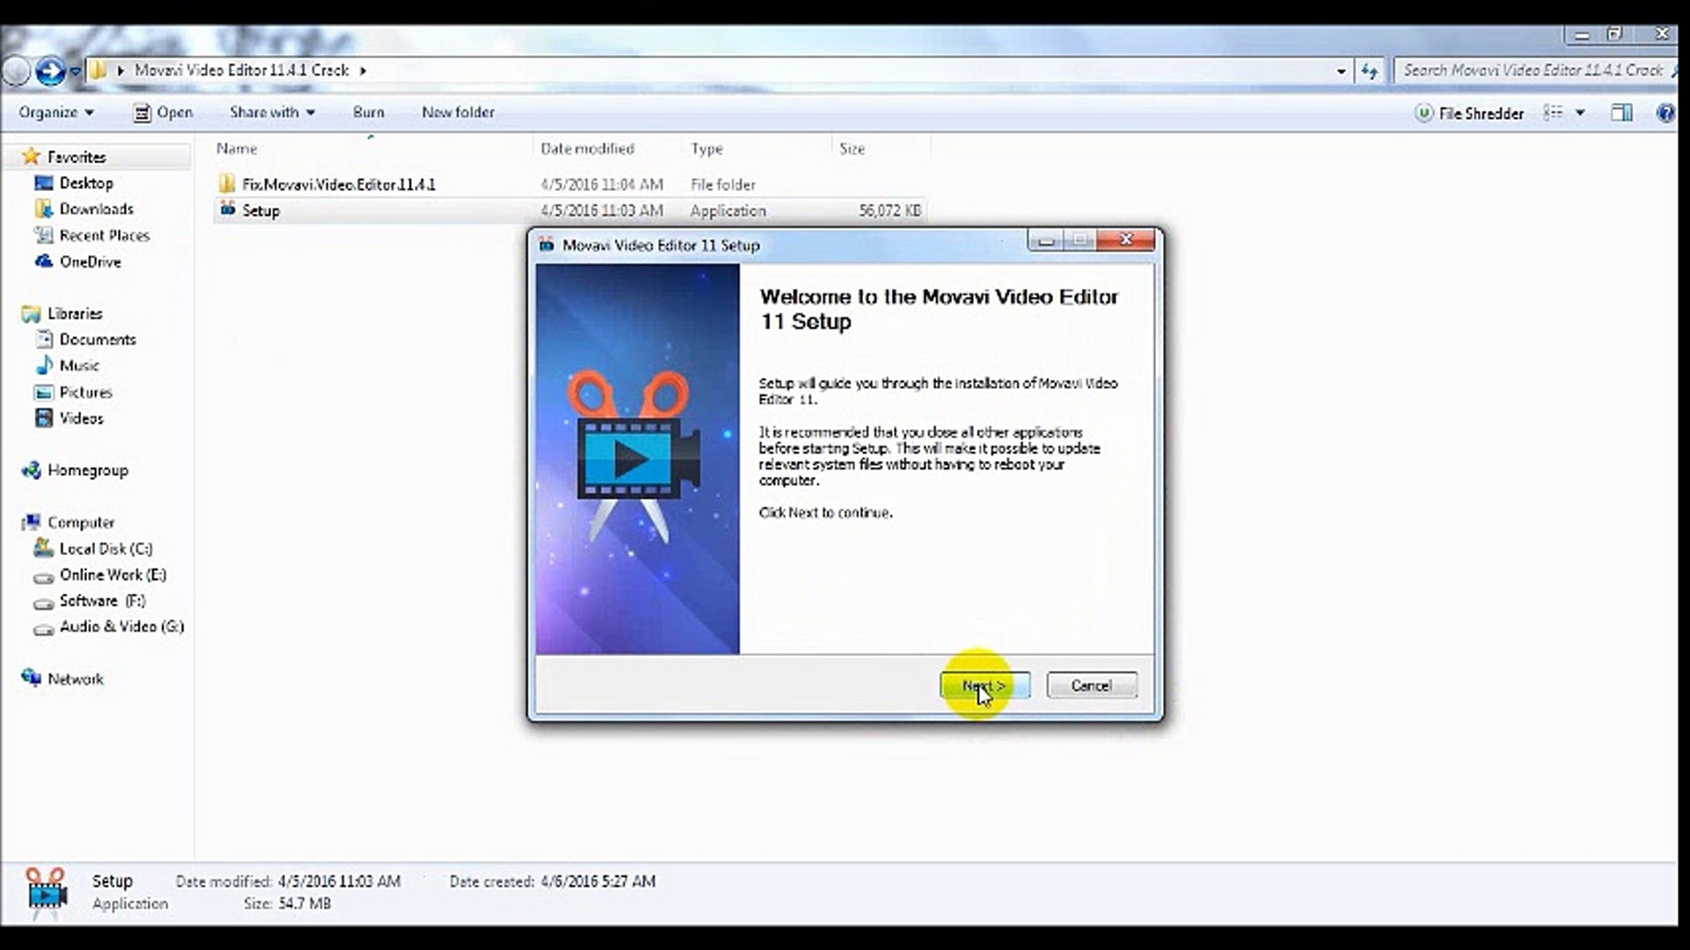Click the Movavi Video Editor setup icon in dialog
Viewport: 1690px width, 950px height.
[545, 245]
